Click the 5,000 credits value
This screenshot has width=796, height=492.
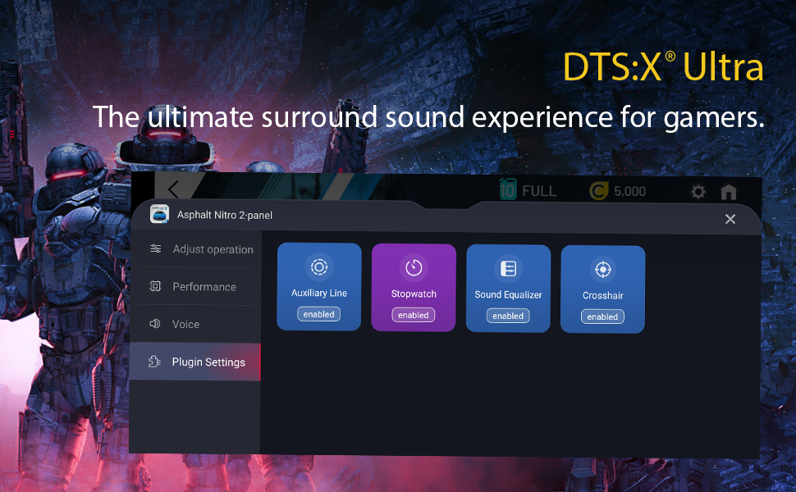[630, 192]
